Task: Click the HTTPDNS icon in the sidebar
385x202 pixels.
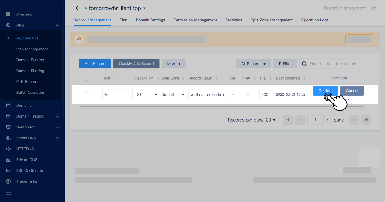Action: point(8,149)
